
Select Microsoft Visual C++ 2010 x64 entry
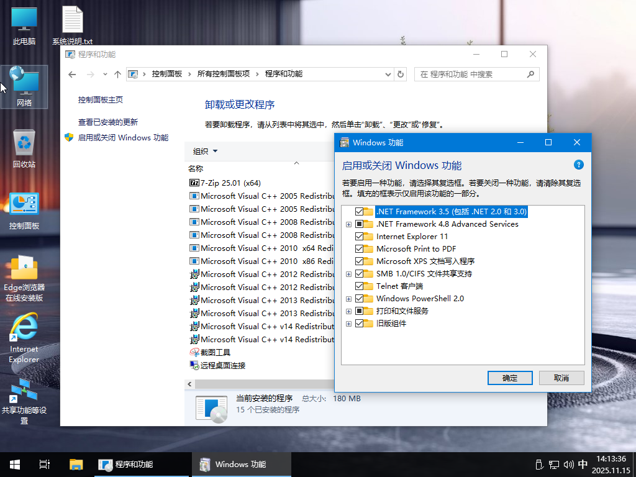[x=262, y=248]
